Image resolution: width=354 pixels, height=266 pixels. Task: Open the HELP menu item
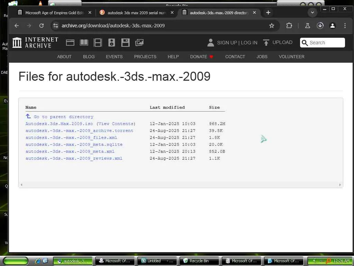click(x=173, y=57)
